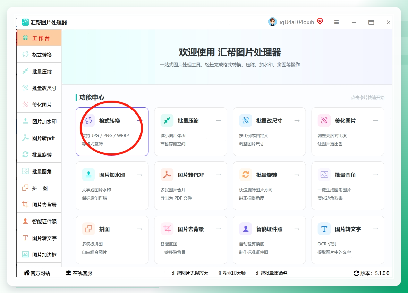Click the horizontal scrollbar below the window

point(87,288)
